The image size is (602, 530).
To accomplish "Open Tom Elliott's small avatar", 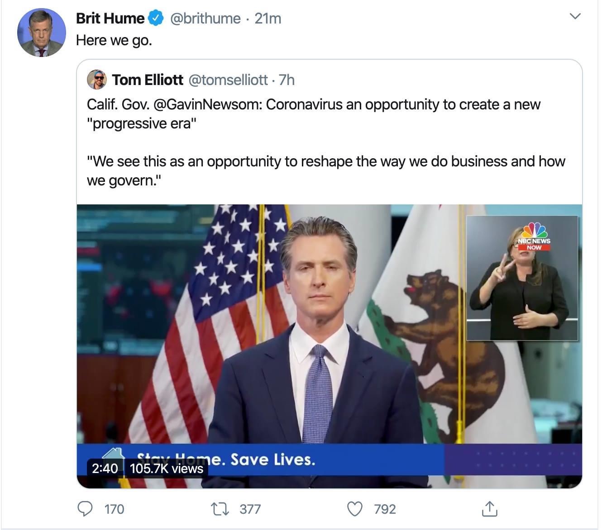I will (x=96, y=80).
